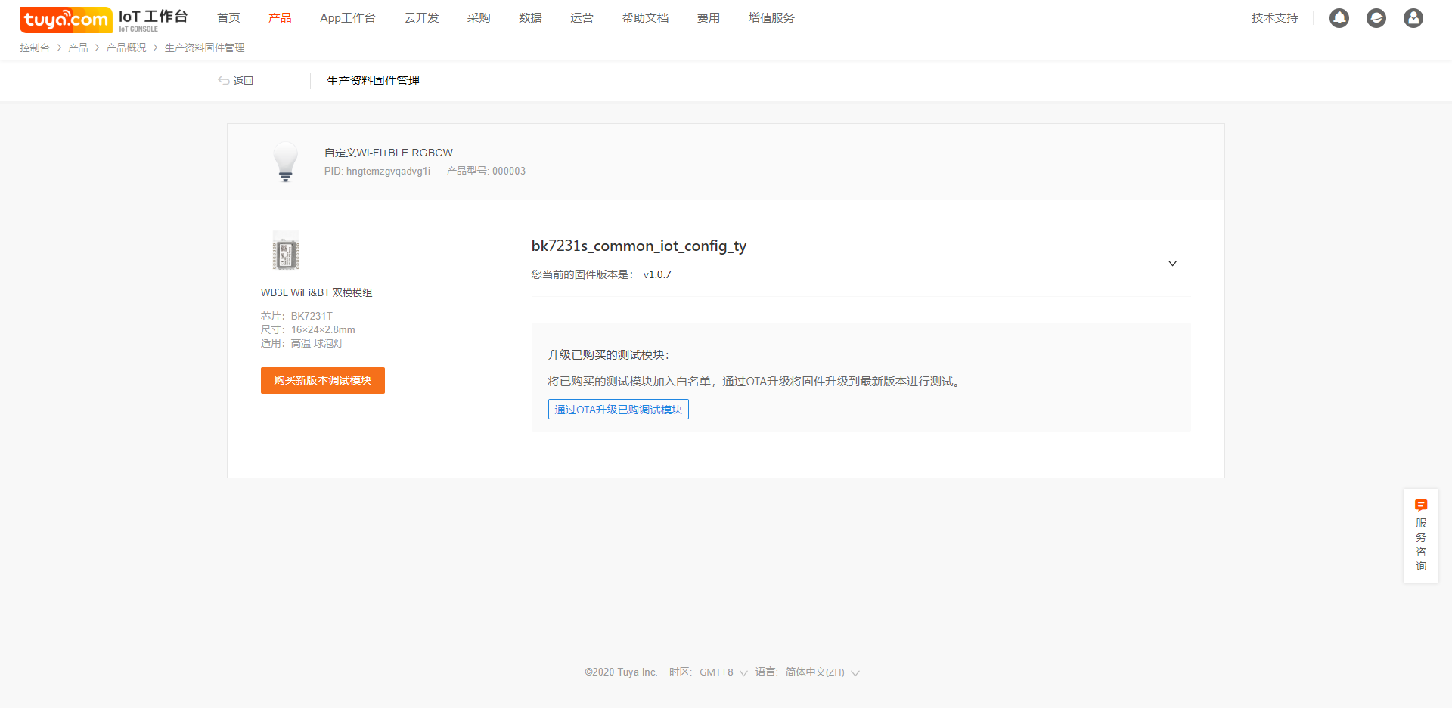Click the 生产资料固件管理 page heading

[373, 81]
